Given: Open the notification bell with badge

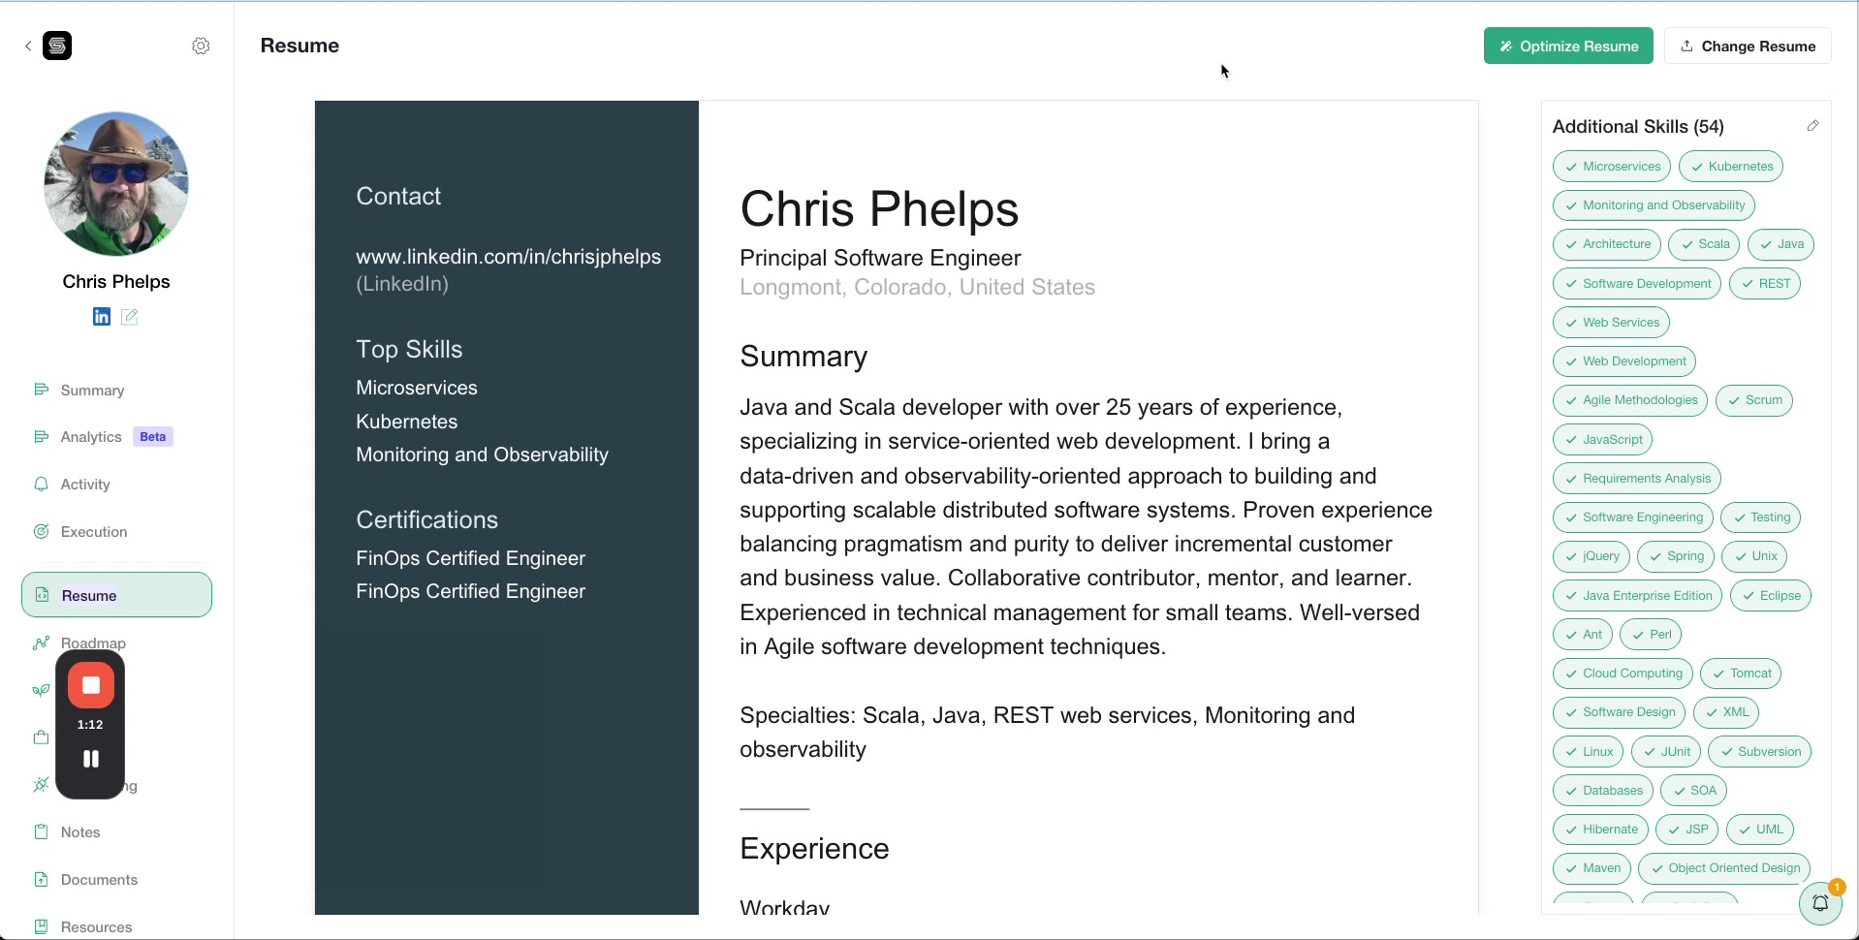Looking at the screenshot, I should [x=1820, y=903].
